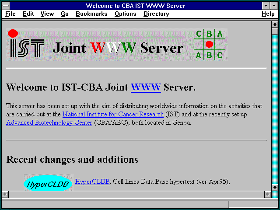This screenshot has height=210, width=280.
Task: Click the cyan HyperCLDB oval logo
Action: (48, 183)
